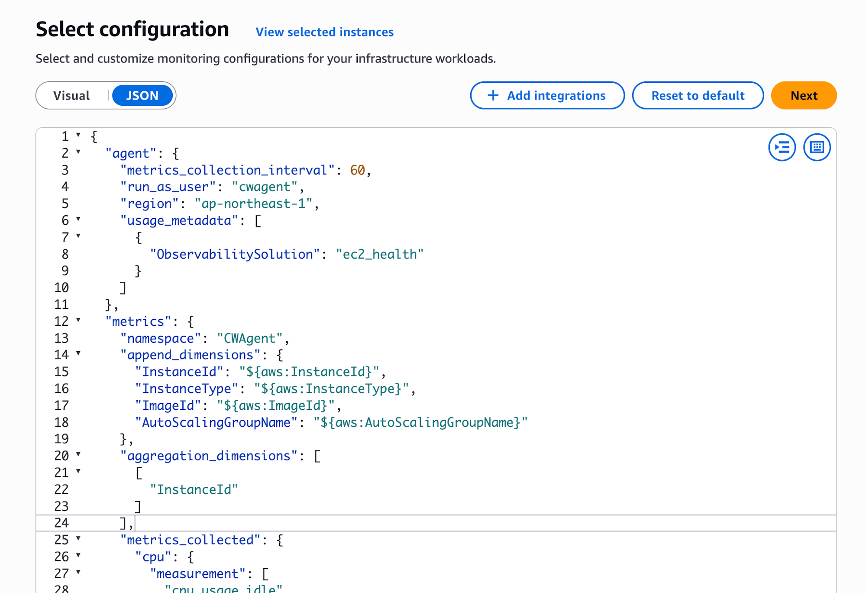Click the "ap-northeast-1" region value
The width and height of the screenshot is (866, 593).
[253, 204]
